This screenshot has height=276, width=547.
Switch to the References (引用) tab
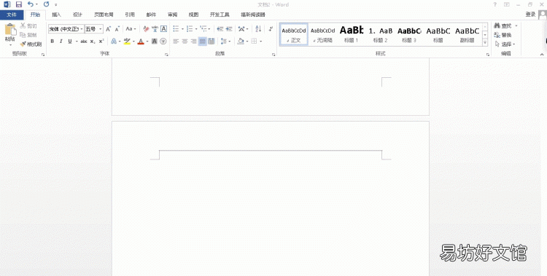click(x=130, y=15)
